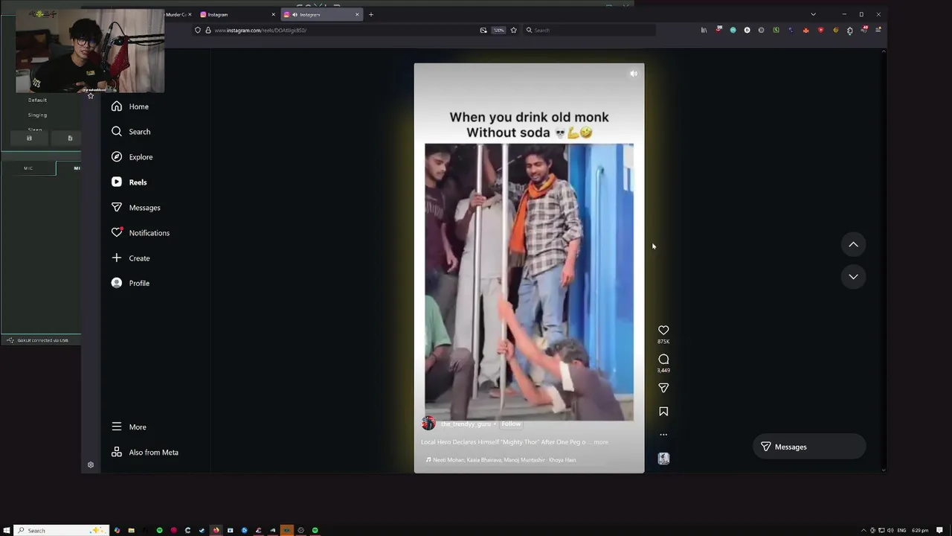The image size is (952, 536).
Task: Bookmark the page with star icon
Action: click(513, 30)
